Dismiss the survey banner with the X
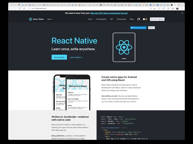 pyautogui.click(x=182, y=13)
